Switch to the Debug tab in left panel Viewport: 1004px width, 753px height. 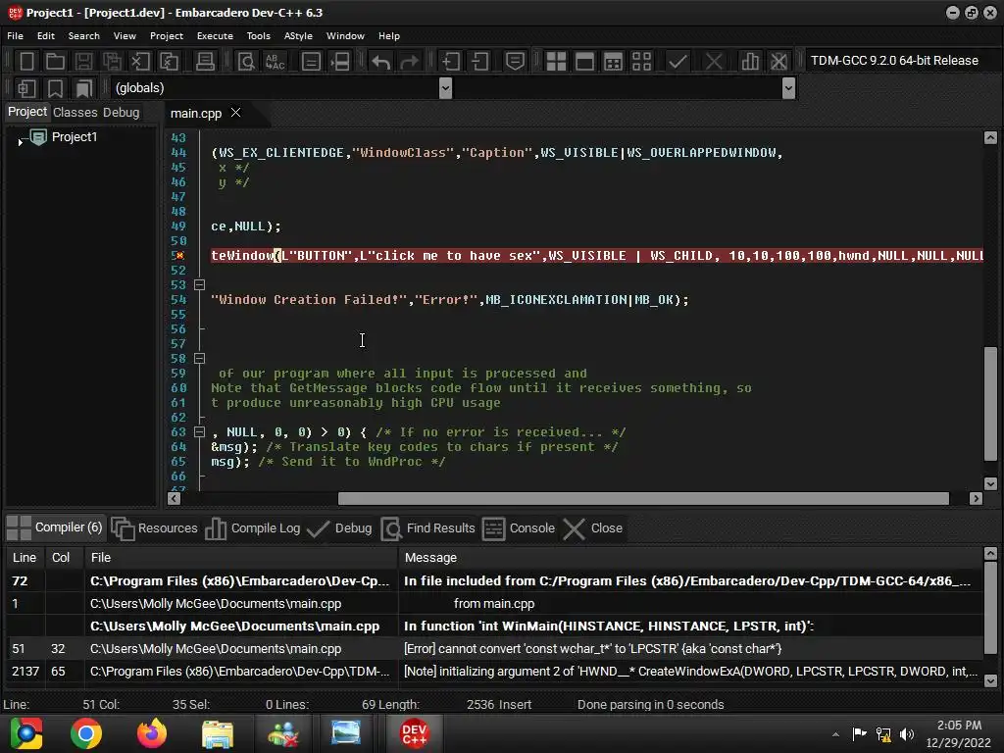pos(121,112)
